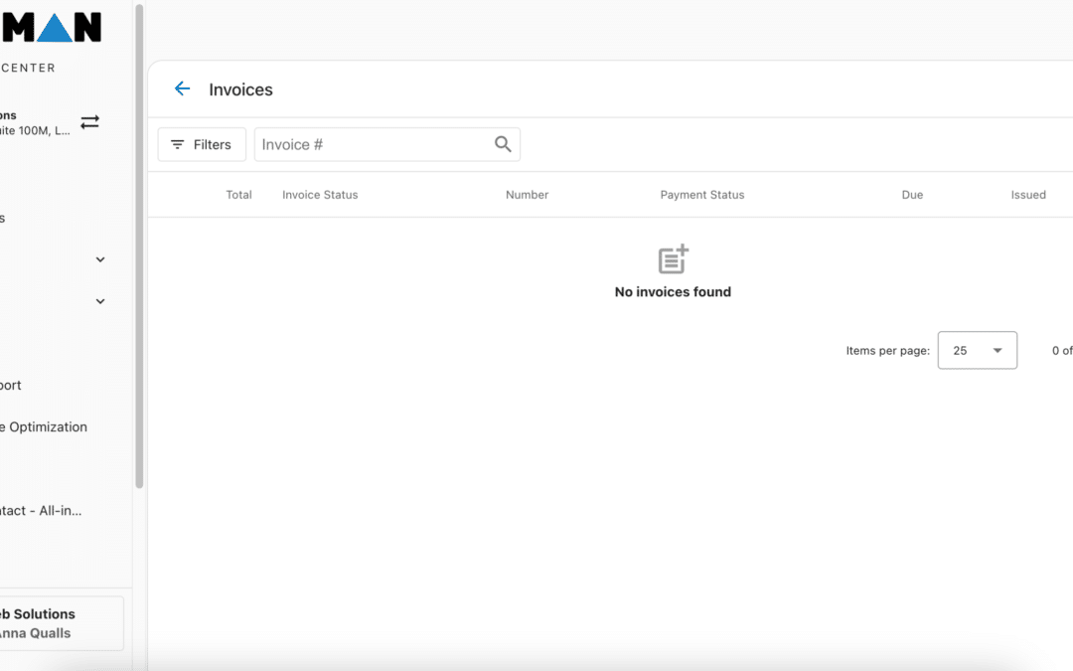The image size is (1073, 671).
Task: Expand the second sidebar chevron menu
Action: click(99, 300)
